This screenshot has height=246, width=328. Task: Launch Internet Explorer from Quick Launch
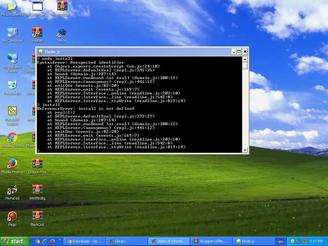(x=45, y=241)
